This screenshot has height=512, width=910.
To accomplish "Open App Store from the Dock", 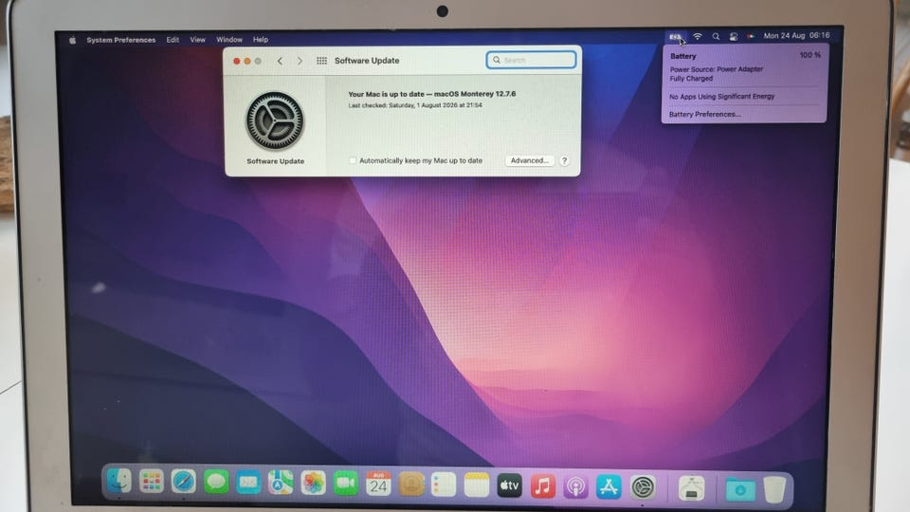I will [609, 487].
